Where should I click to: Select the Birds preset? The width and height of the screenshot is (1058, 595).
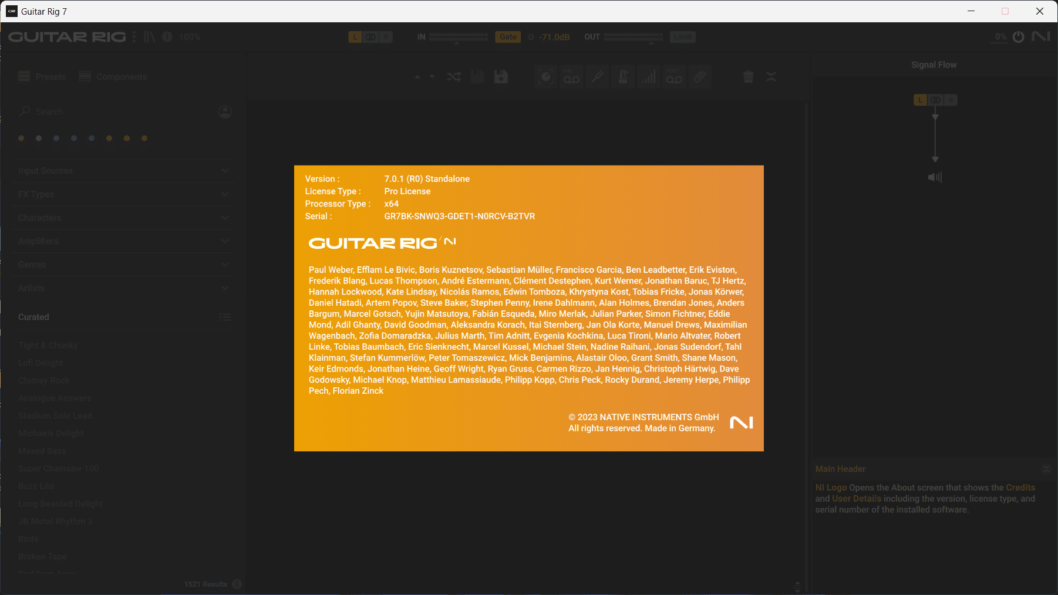coord(28,539)
